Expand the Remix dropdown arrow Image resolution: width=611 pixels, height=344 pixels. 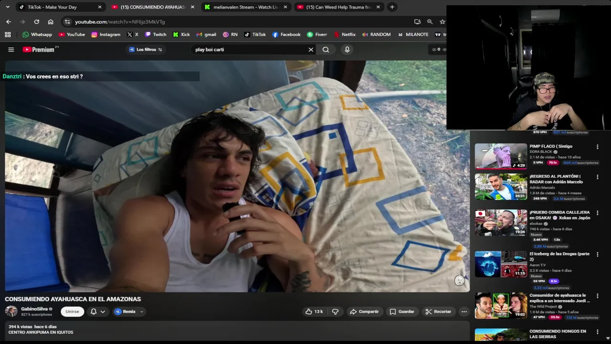tap(142, 312)
